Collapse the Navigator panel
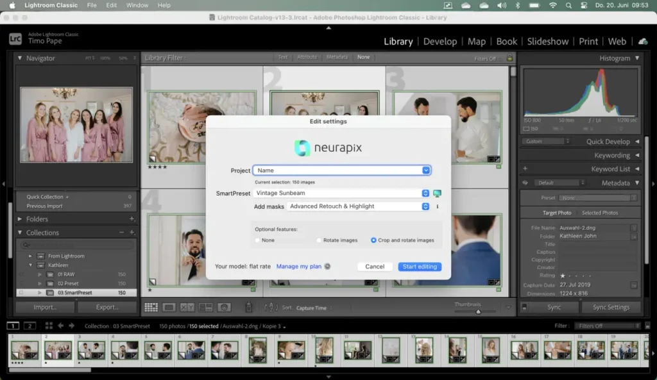The image size is (657, 380). (x=20, y=58)
